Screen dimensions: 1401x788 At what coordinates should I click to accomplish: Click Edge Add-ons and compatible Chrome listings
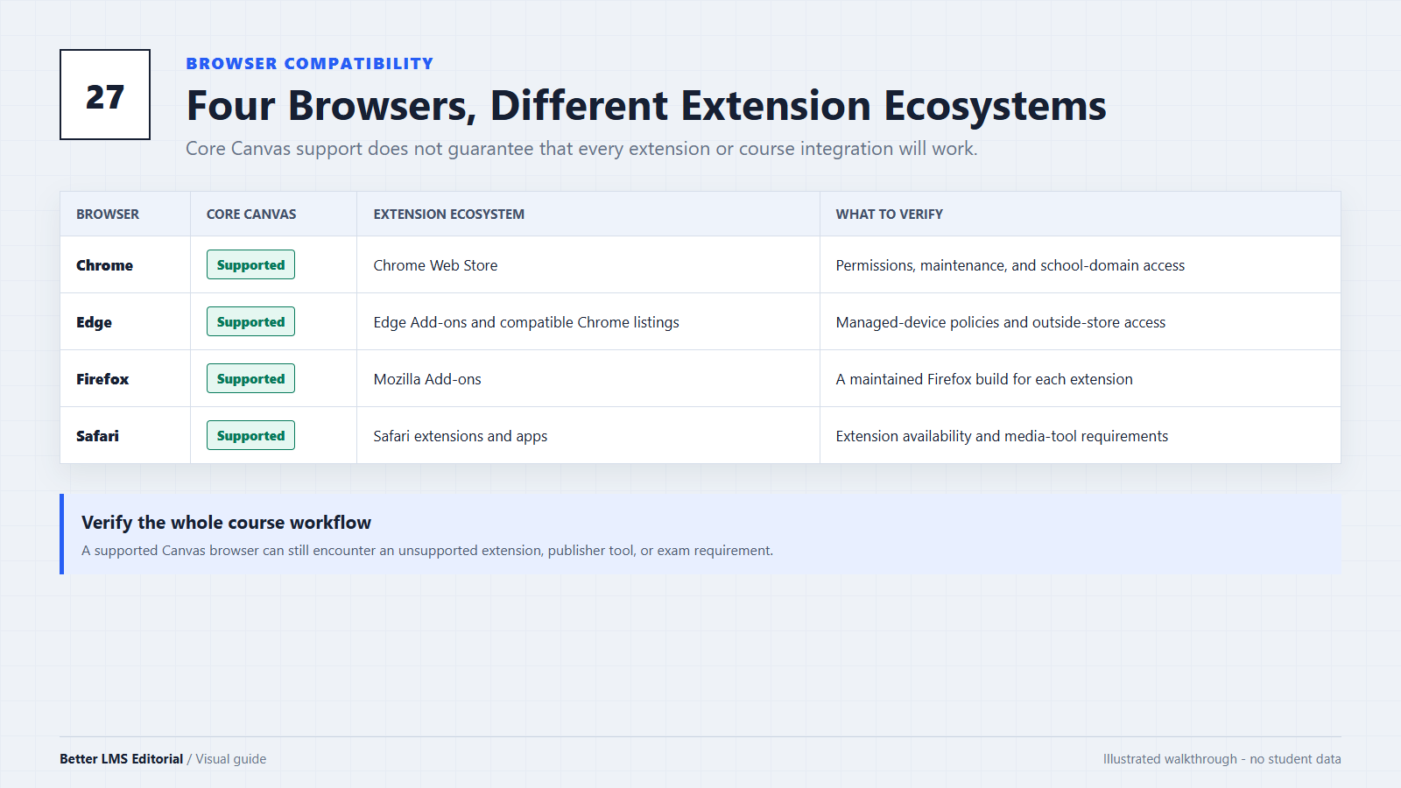526,322
